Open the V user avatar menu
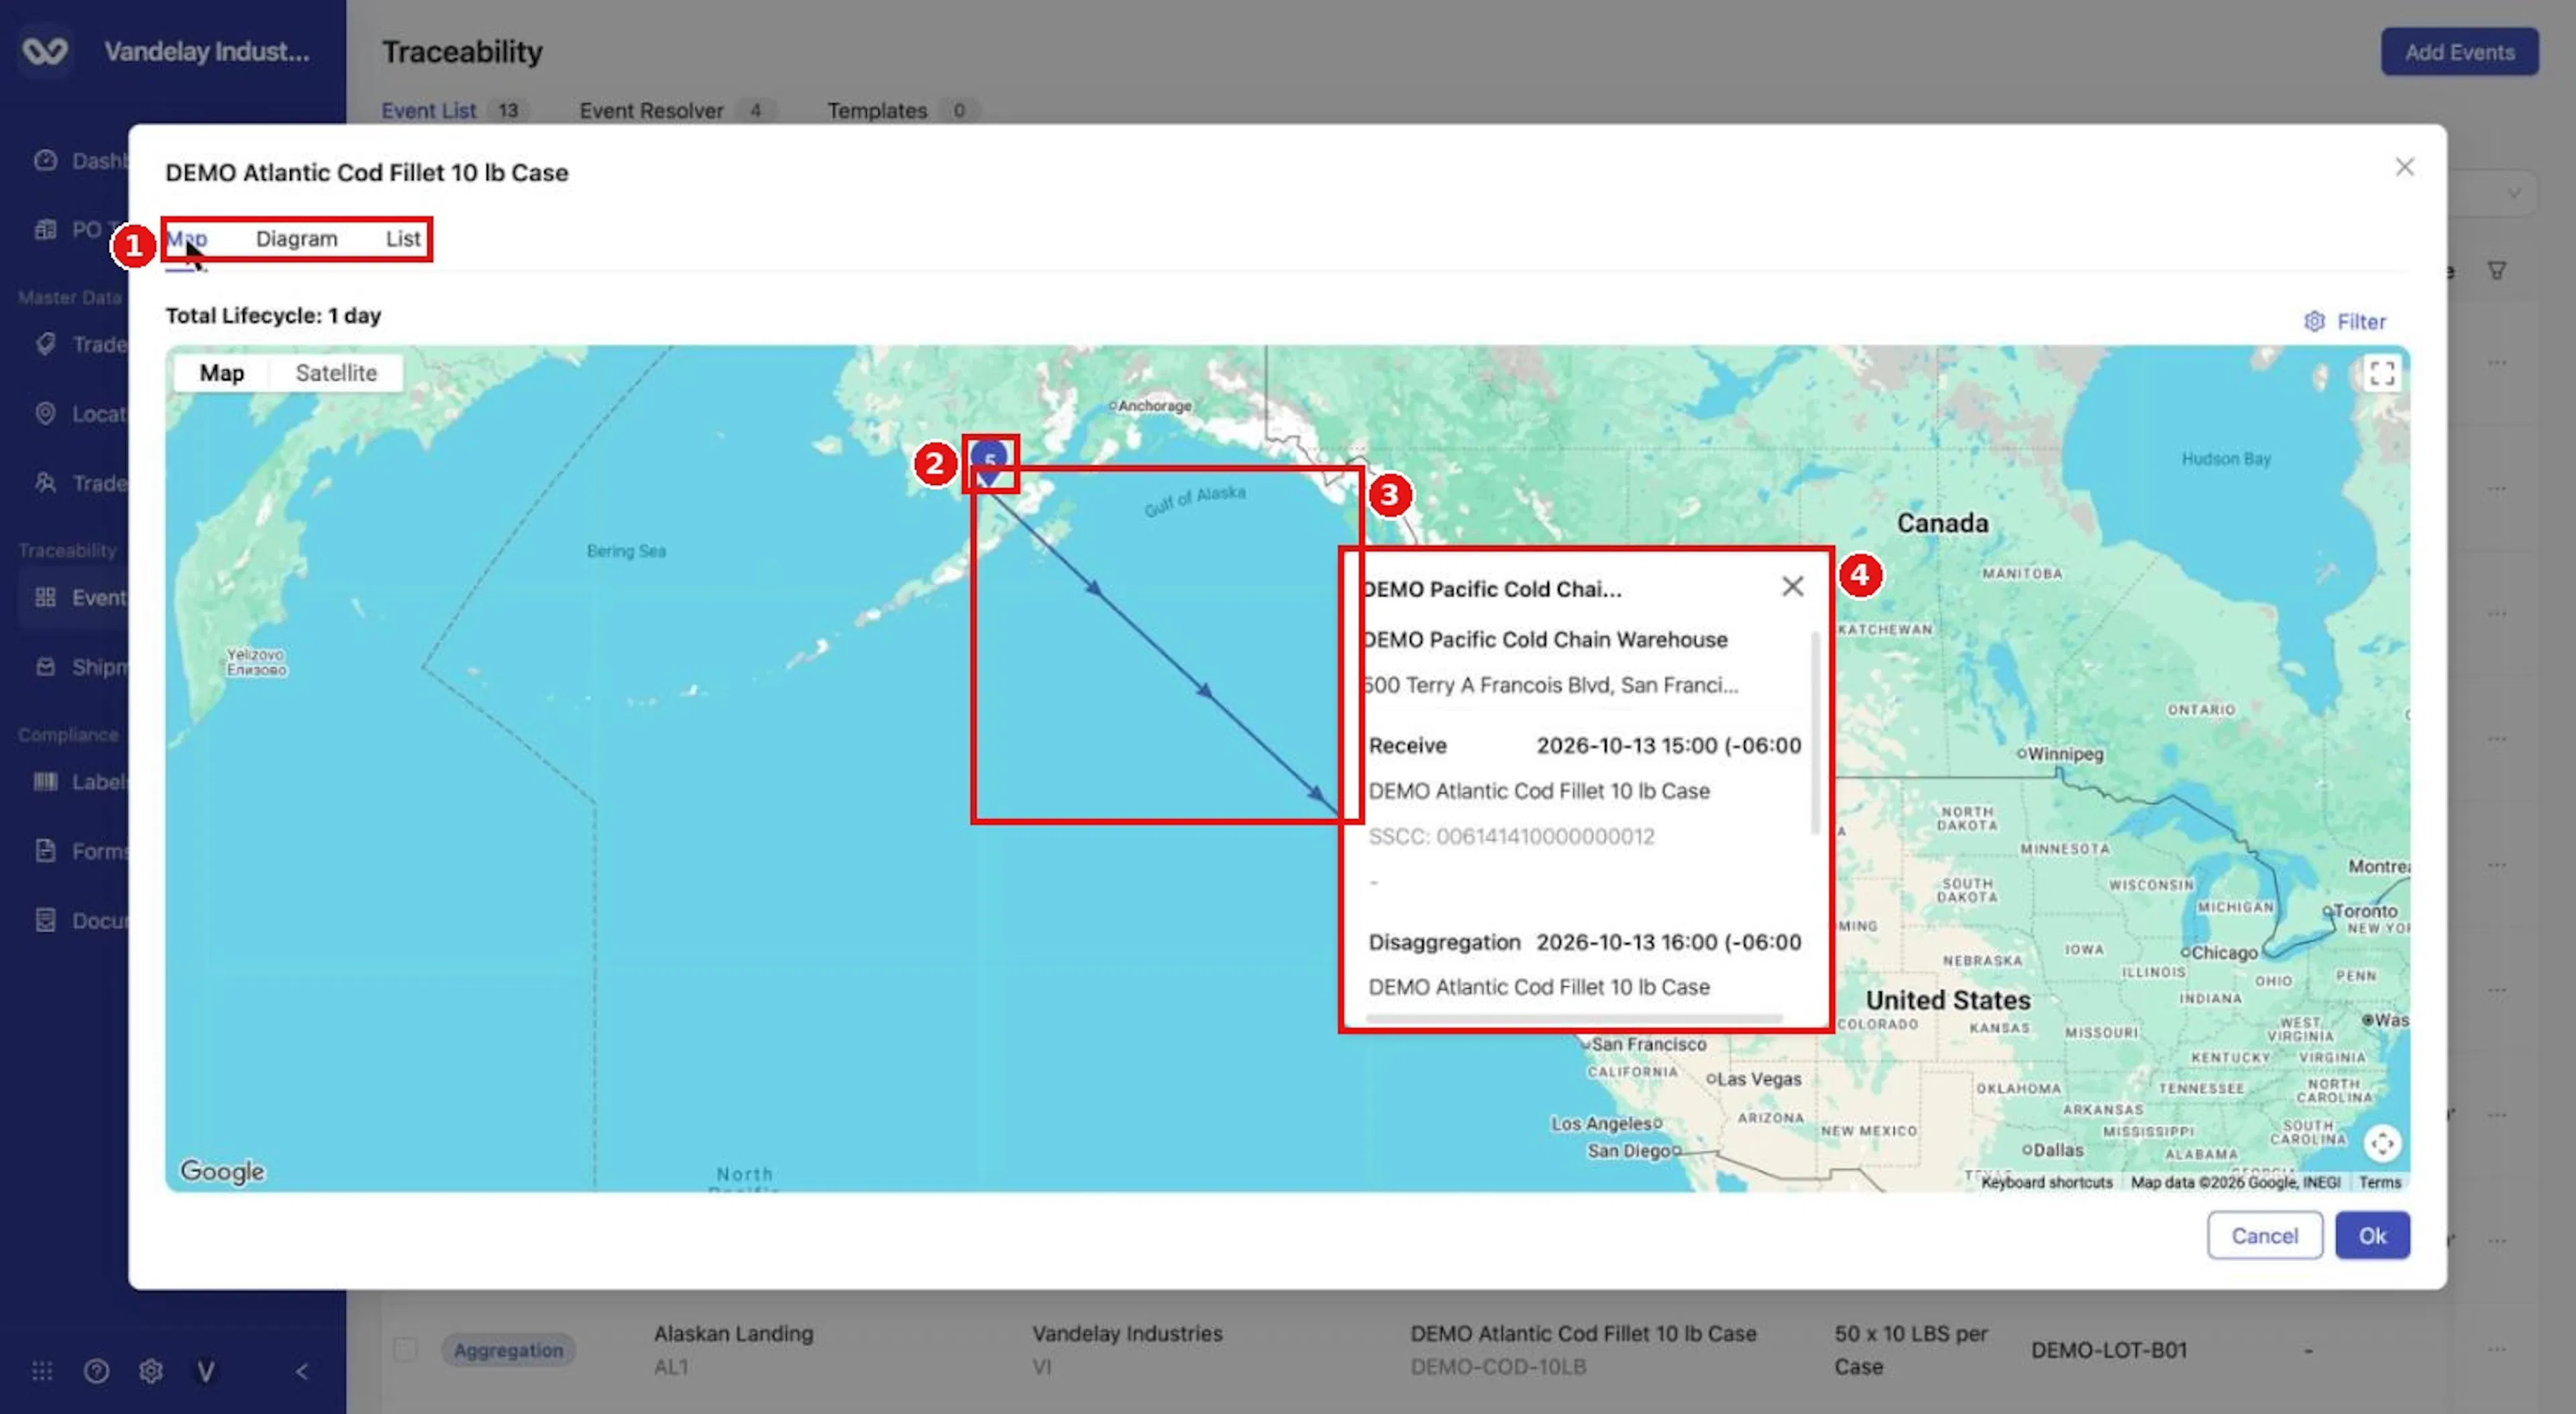 point(205,1370)
